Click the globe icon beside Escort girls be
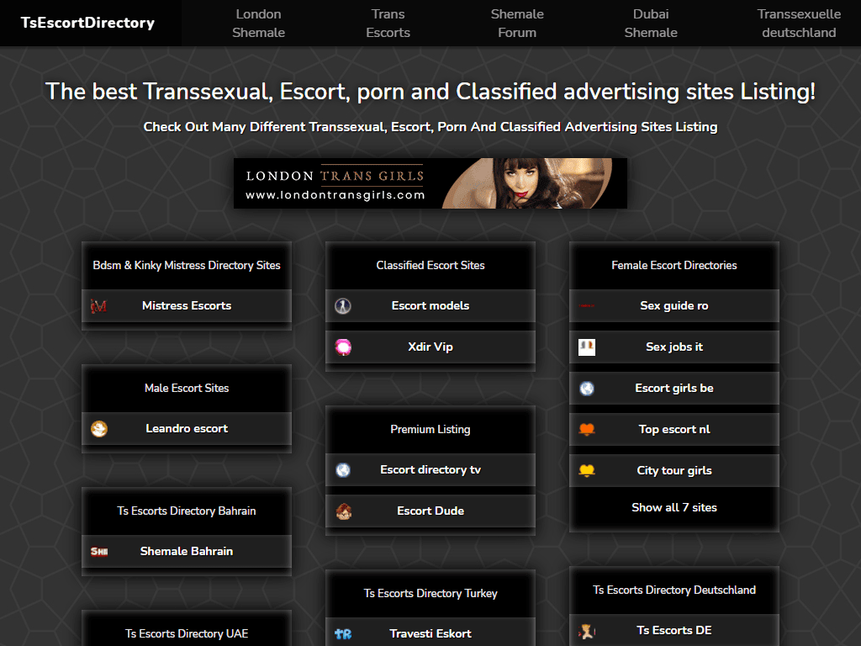This screenshot has width=861, height=646. (x=587, y=388)
